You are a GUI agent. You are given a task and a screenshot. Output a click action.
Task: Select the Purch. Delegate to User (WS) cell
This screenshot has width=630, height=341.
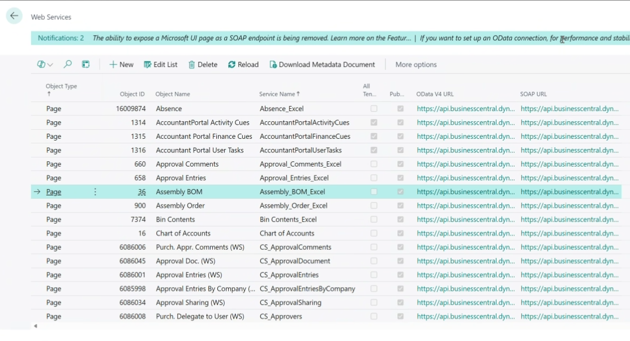(200, 317)
